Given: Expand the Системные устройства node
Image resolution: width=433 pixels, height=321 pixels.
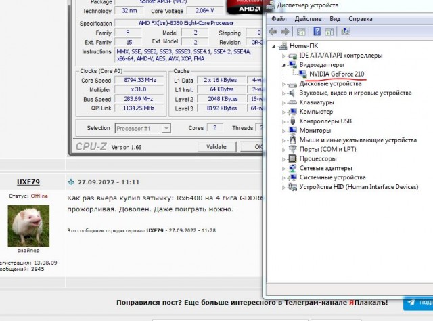Looking at the screenshot, I should pyautogui.click(x=283, y=178).
